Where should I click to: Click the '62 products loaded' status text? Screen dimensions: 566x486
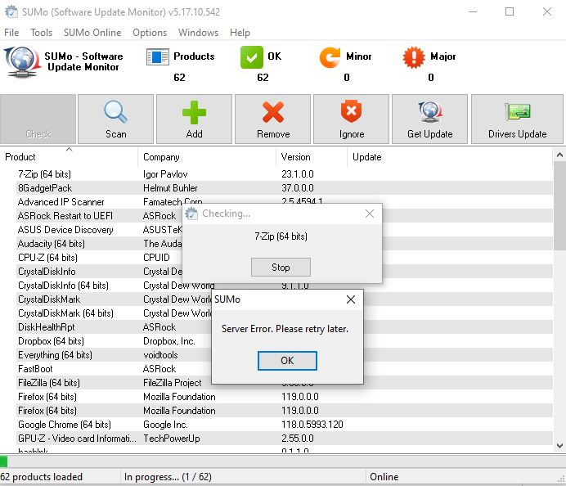[41, 477]
